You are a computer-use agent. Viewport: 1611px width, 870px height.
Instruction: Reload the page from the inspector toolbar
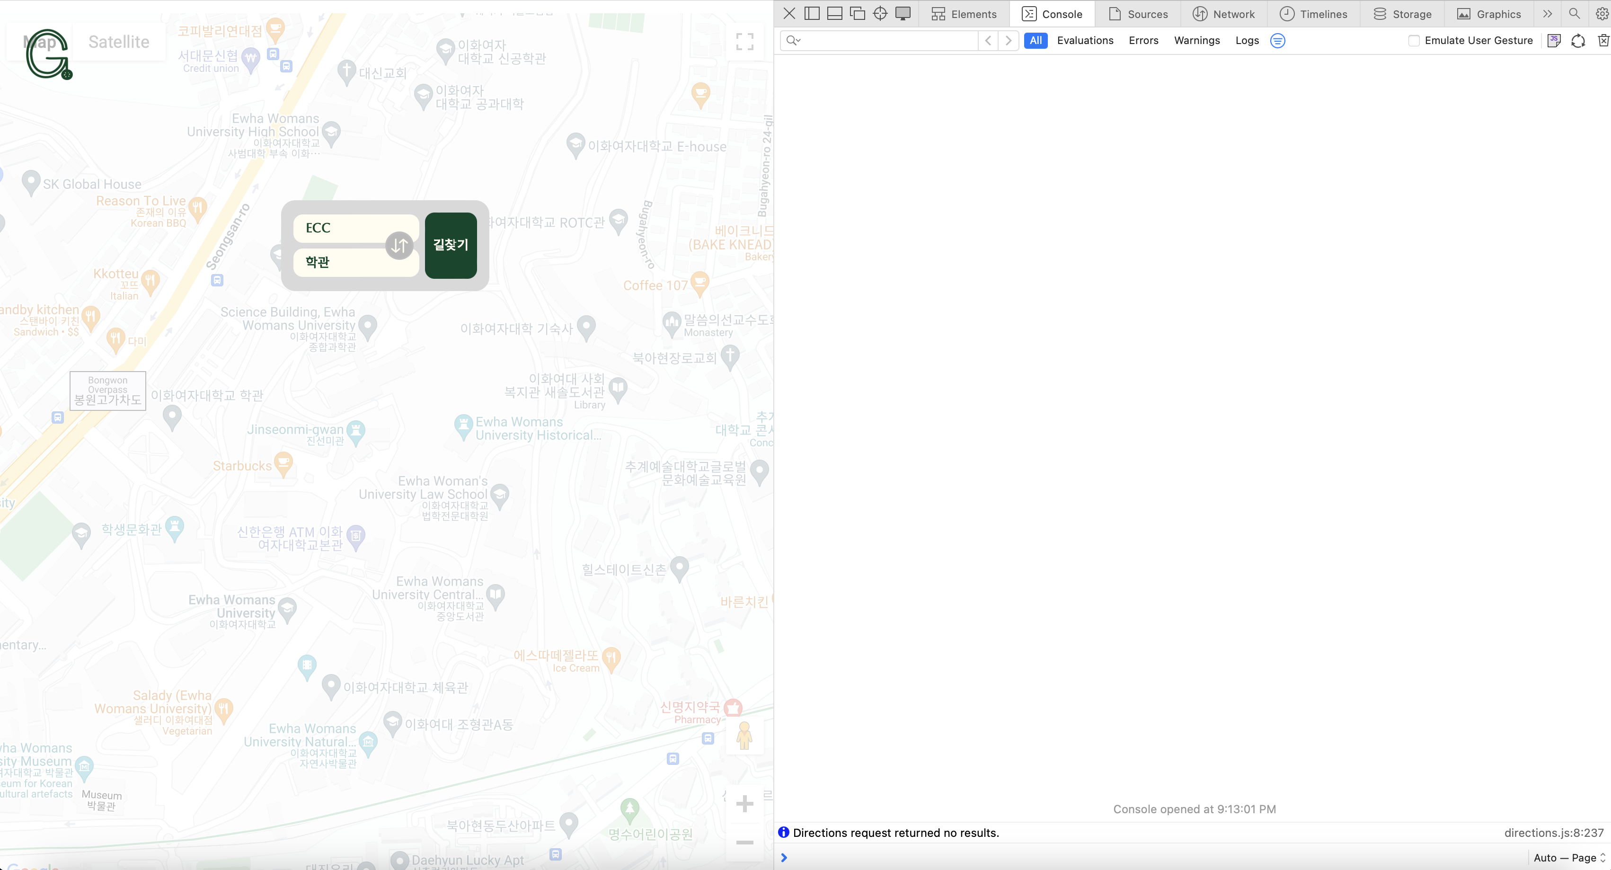1578,41
